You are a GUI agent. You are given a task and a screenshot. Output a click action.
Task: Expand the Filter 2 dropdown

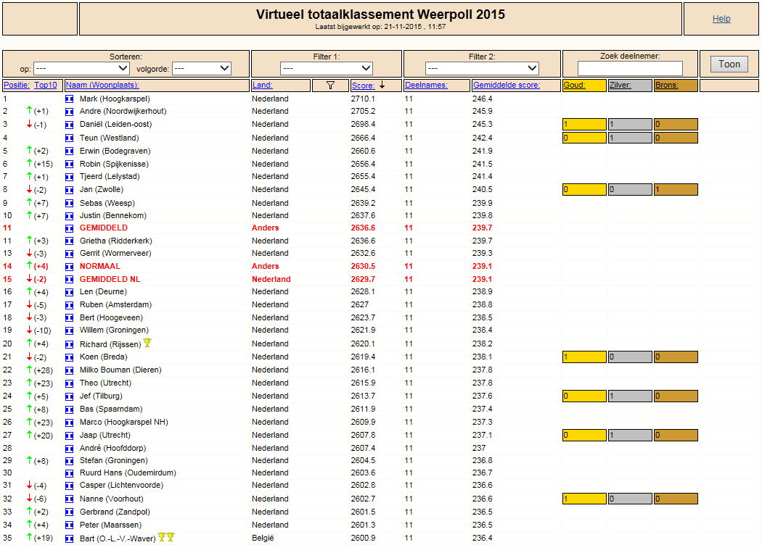click(x=482, y=68)
